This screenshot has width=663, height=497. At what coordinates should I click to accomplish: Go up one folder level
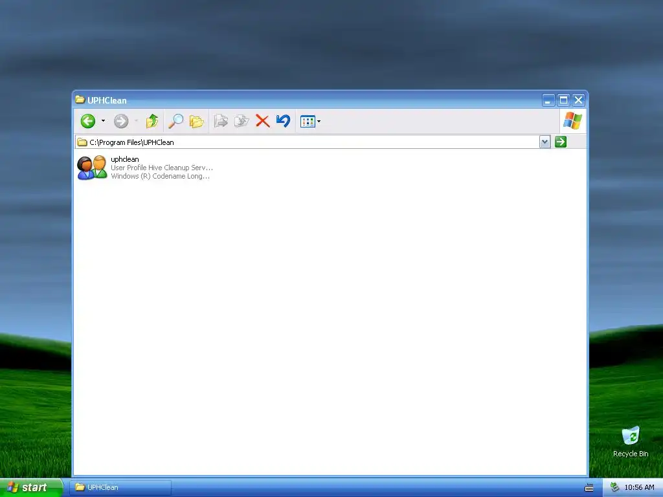pyautogui.click(x=152, y=121)
